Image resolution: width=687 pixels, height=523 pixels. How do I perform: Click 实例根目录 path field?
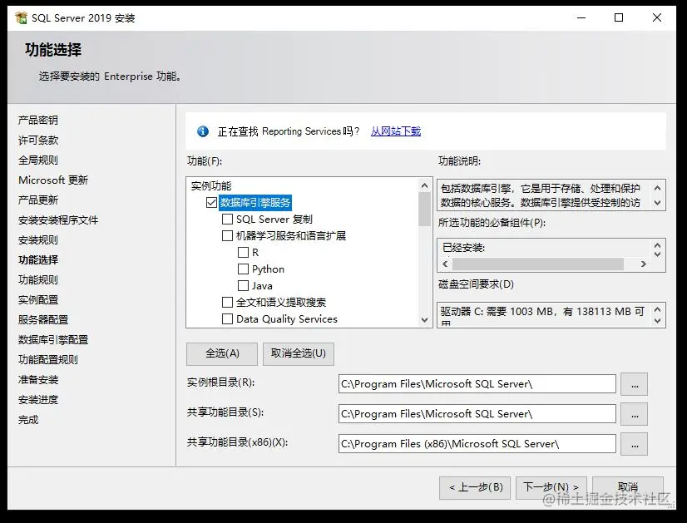pyautogui.click(x=477, y=384)
